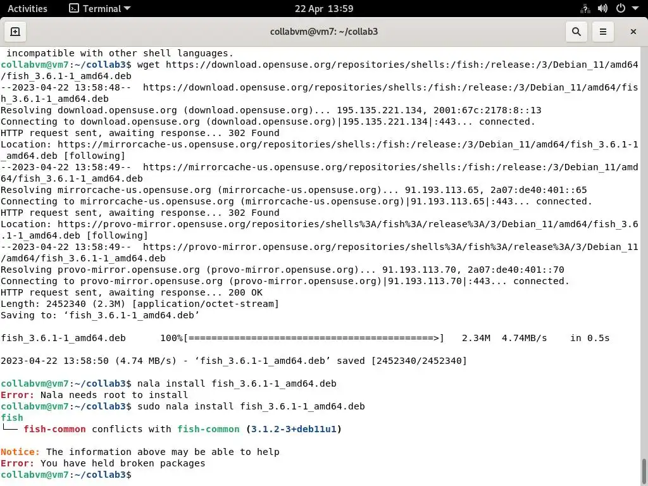
Task: Open a new terminal tab
Action: click(x=15, y=32)
